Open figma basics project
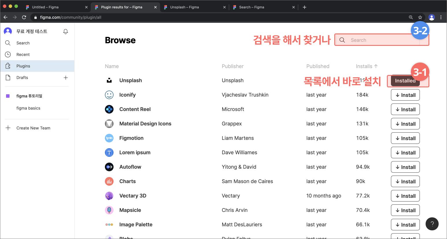 28,108
